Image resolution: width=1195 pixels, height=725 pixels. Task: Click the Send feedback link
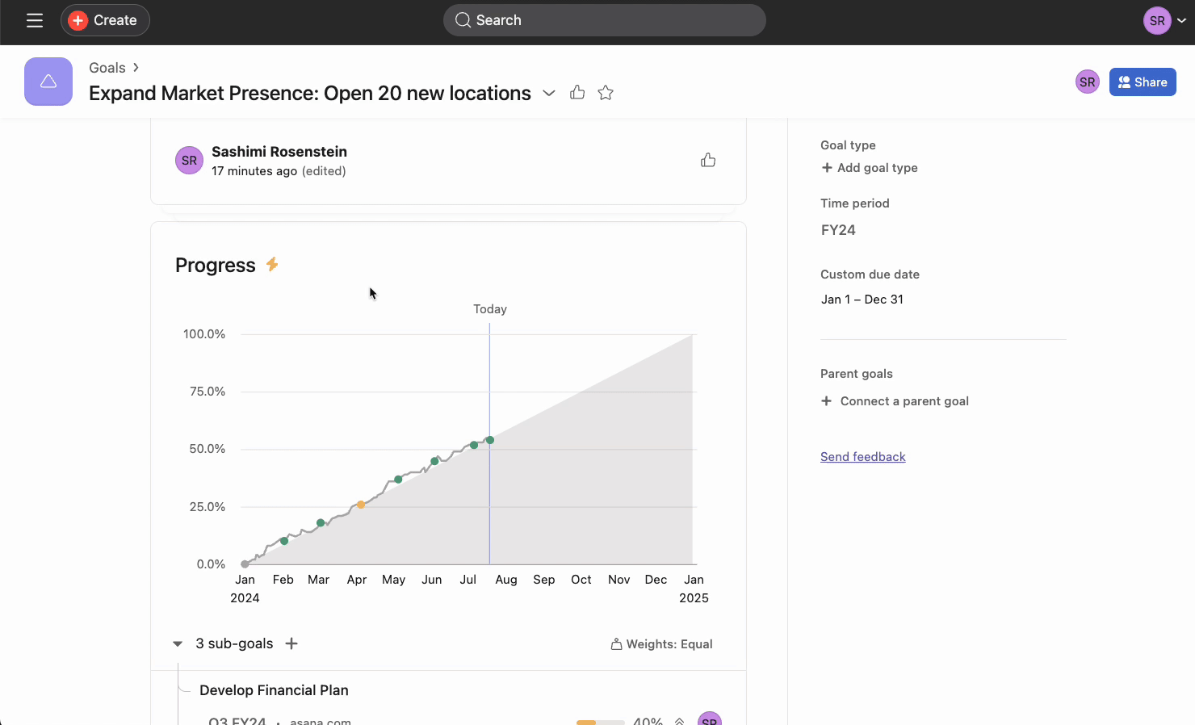pos(862,457)
